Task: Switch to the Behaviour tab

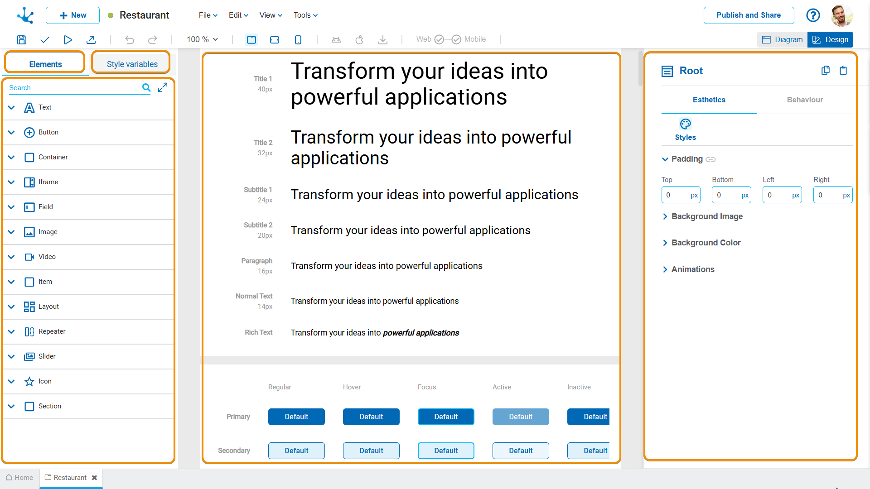Action: tap(805, 100)
